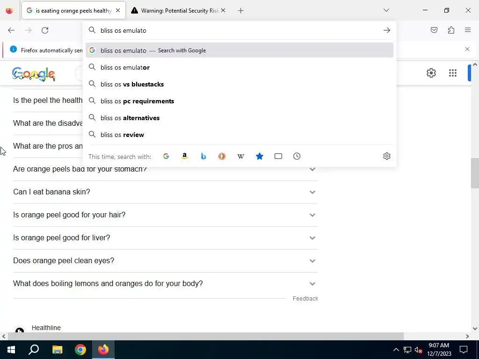Open a new tab

240,11
